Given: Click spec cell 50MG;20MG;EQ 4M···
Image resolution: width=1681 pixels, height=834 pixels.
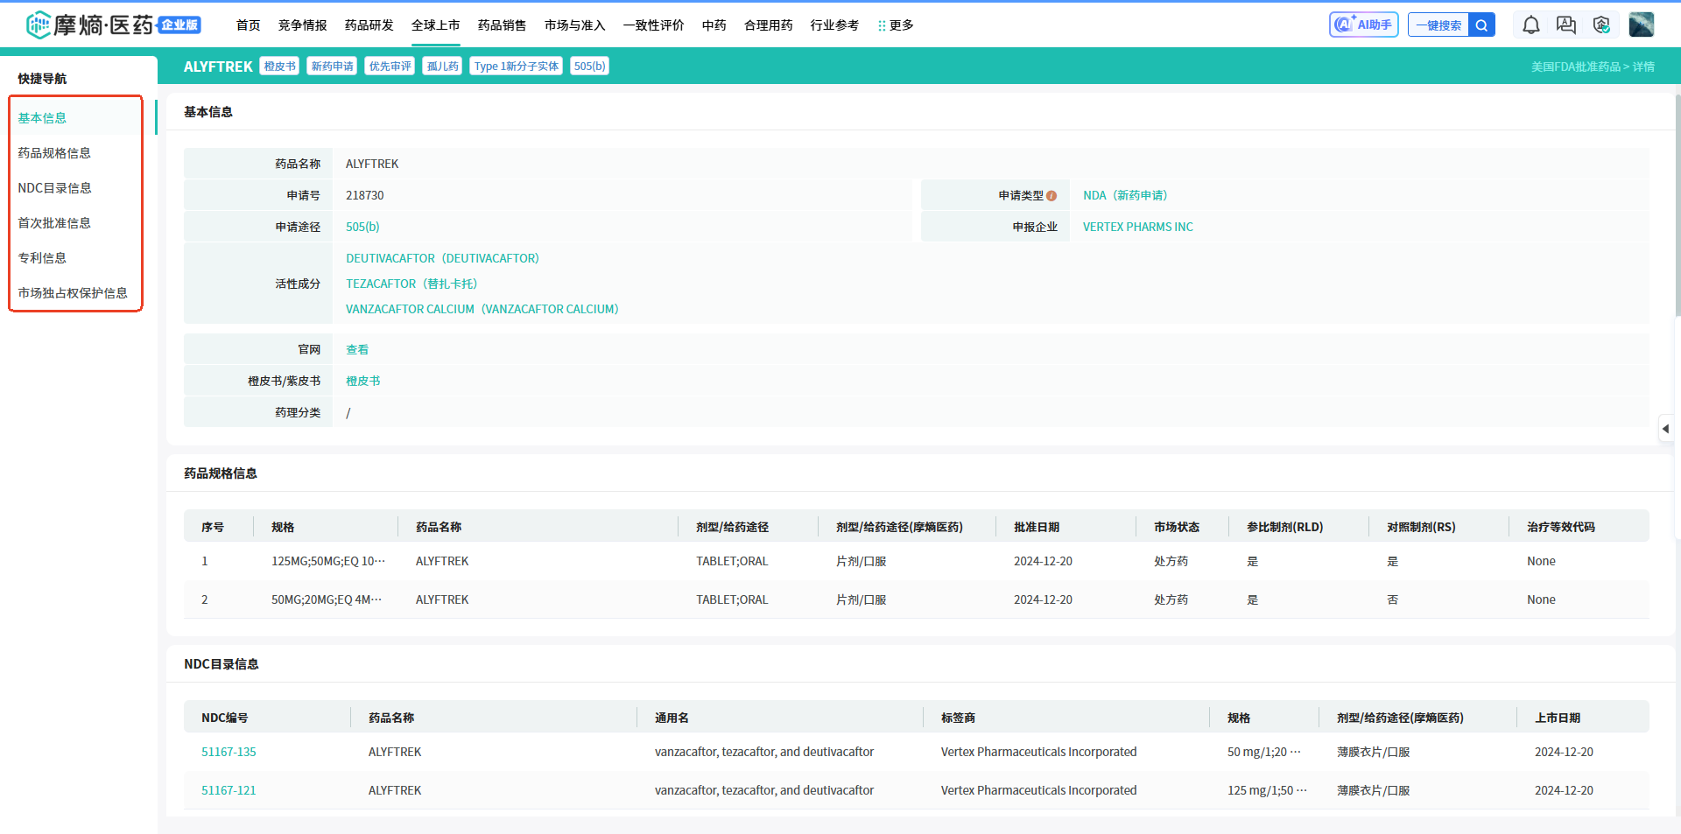Looking at the screenshot, I should [x=327, y=599].
